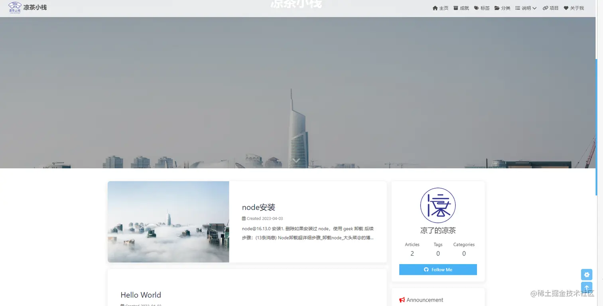The image size is (603, 306).
Task: Click the node@16.13.0 安装 excerpt text
Action: pyautogui.click(x=308, y=233)
